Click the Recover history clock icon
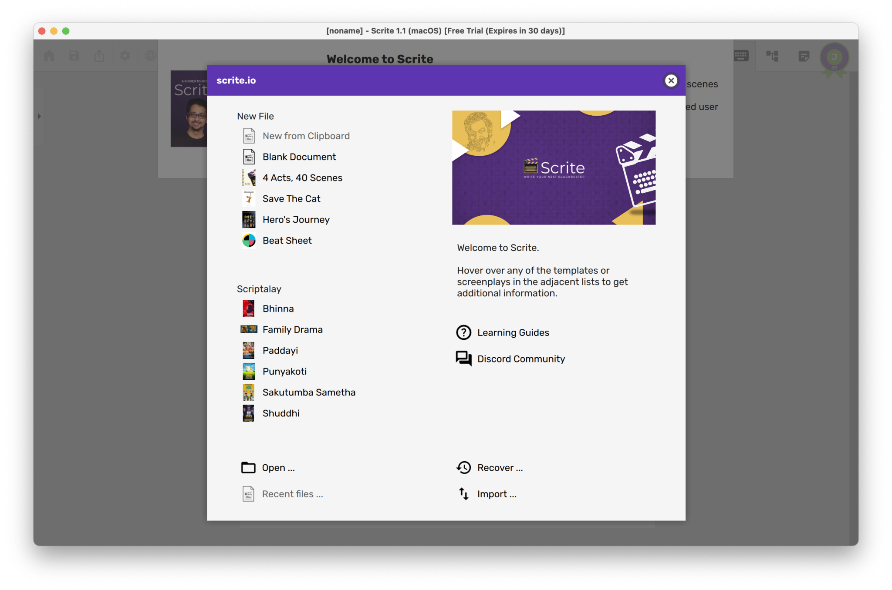892x590 pixels. 463,468
